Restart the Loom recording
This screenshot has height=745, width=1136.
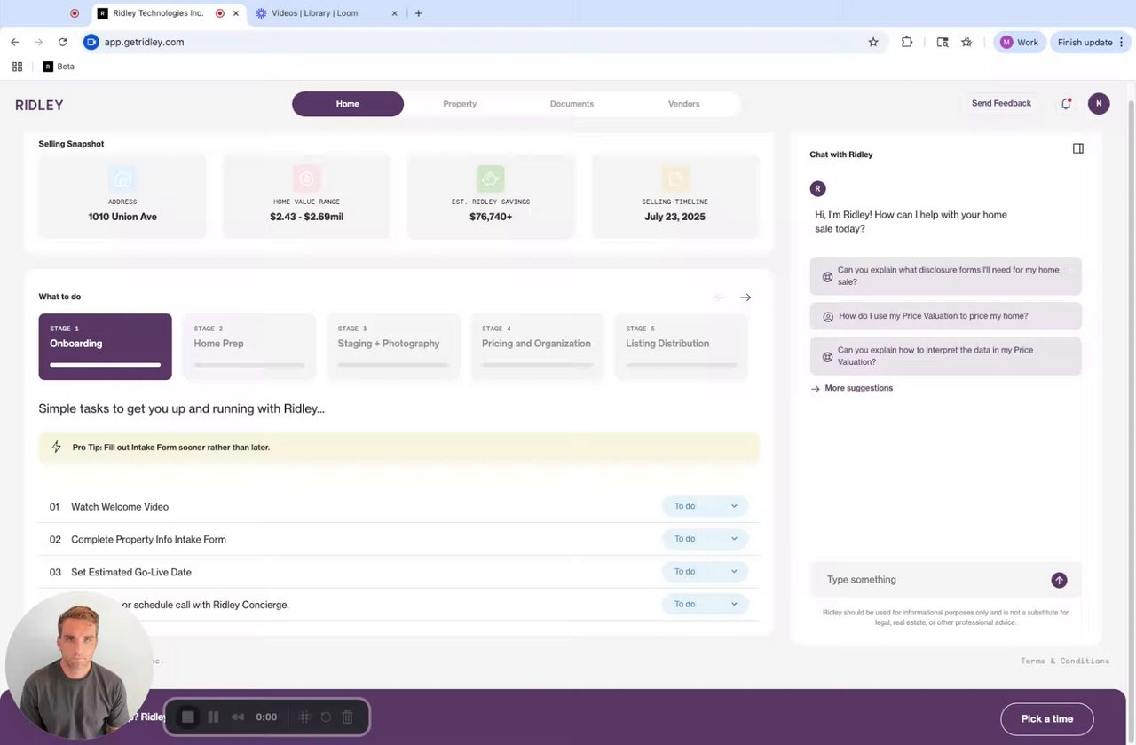[326, 717]
